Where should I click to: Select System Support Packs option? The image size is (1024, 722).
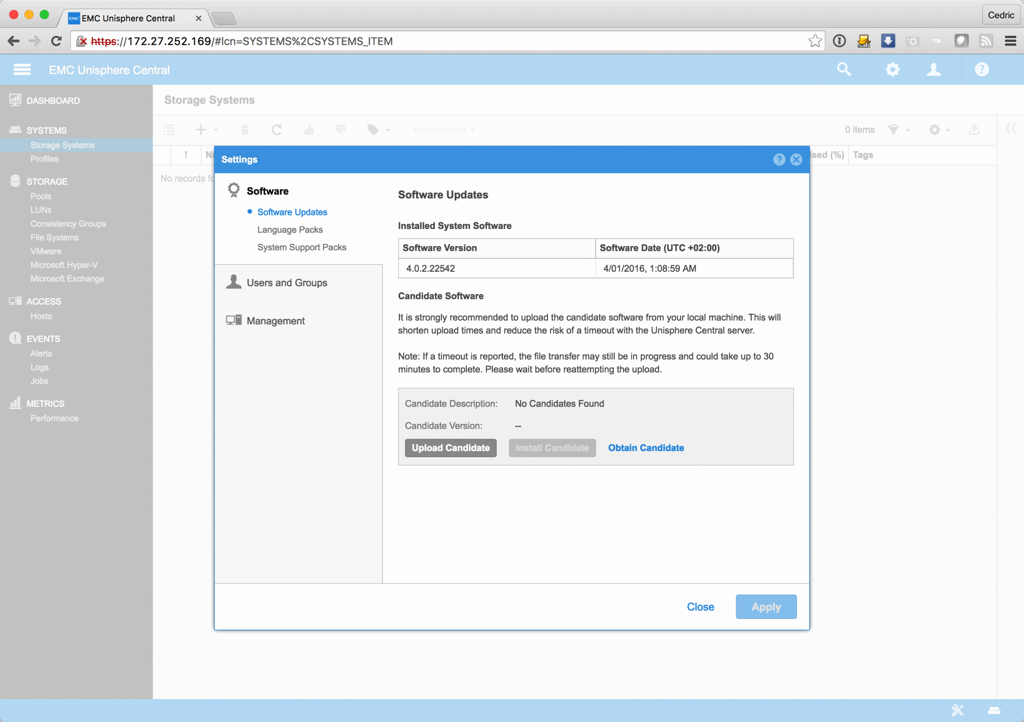pyautogui.click(x=302, y=247)
